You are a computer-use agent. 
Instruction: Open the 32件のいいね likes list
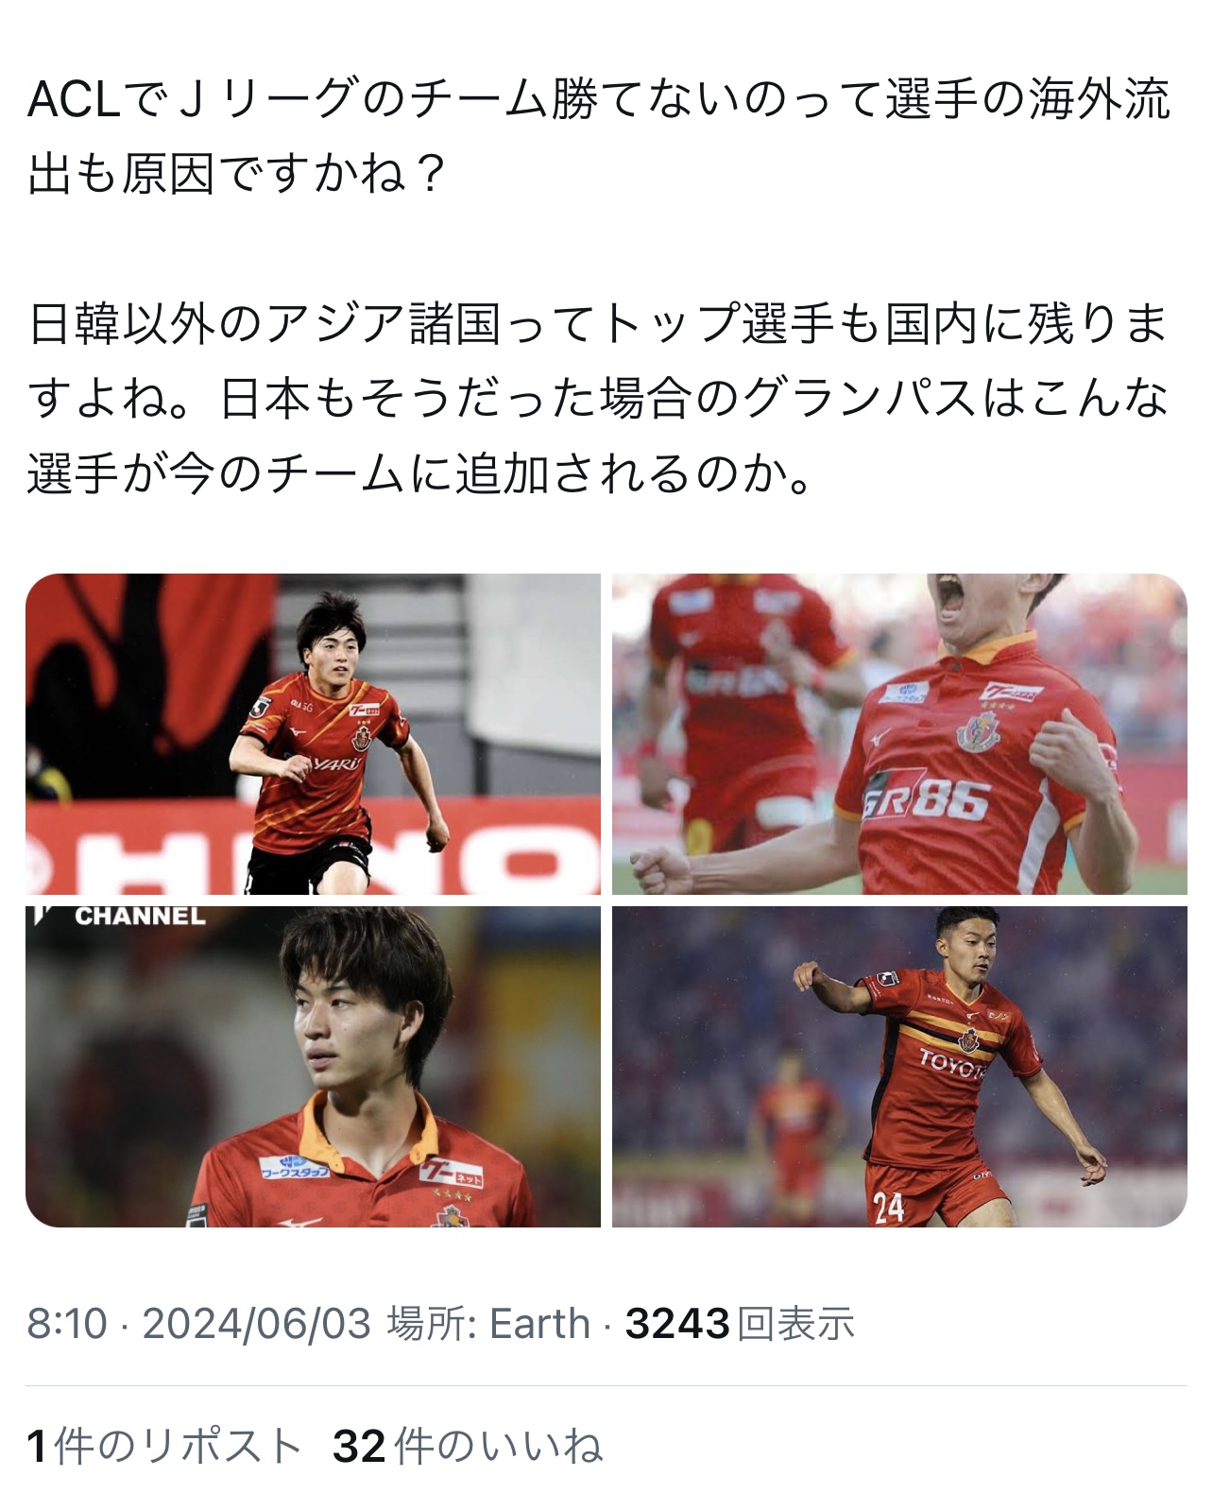(x=468, y=1447)
